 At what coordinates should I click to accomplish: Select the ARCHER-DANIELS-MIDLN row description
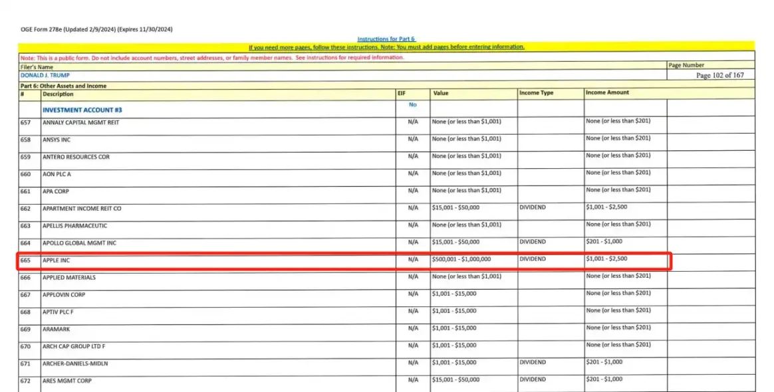click(x=75, y=363)
